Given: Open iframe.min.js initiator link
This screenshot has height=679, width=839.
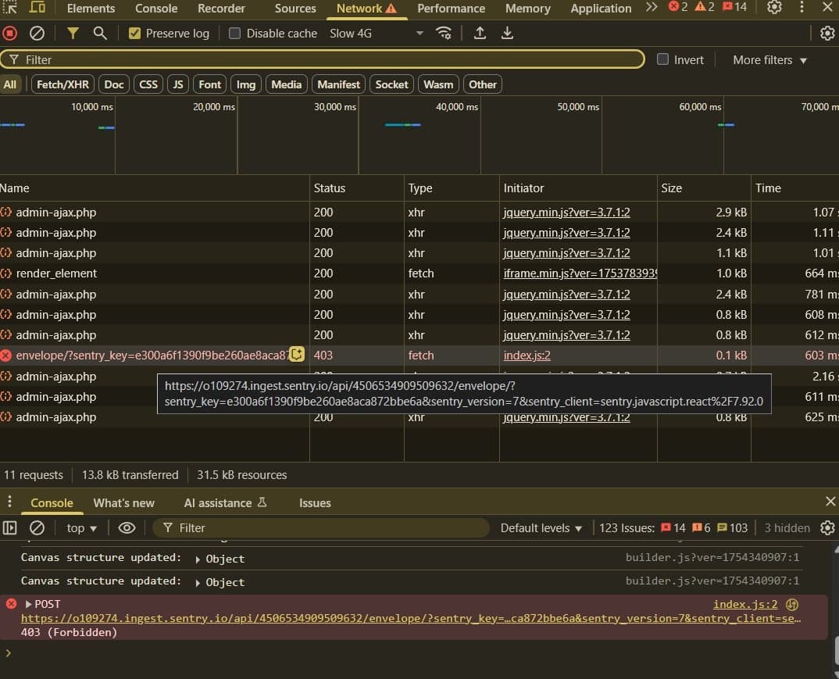Looking at the screenshot, I should [580, 273].
